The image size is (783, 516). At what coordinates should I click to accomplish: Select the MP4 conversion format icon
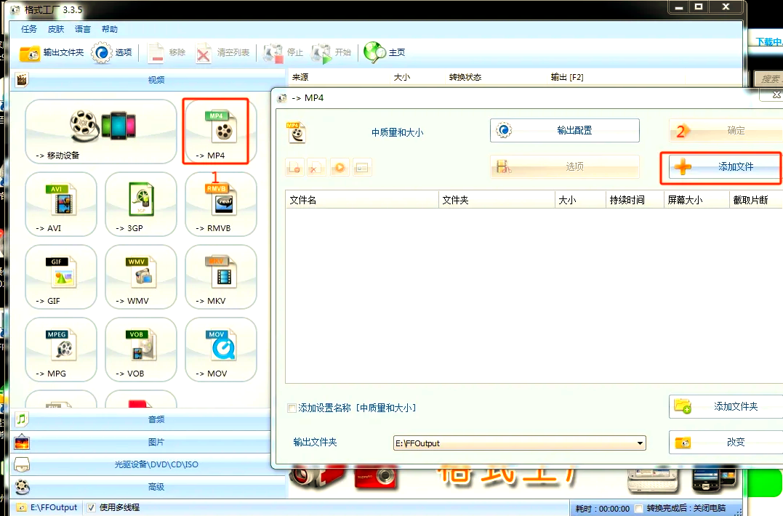(x=220, y=131)
